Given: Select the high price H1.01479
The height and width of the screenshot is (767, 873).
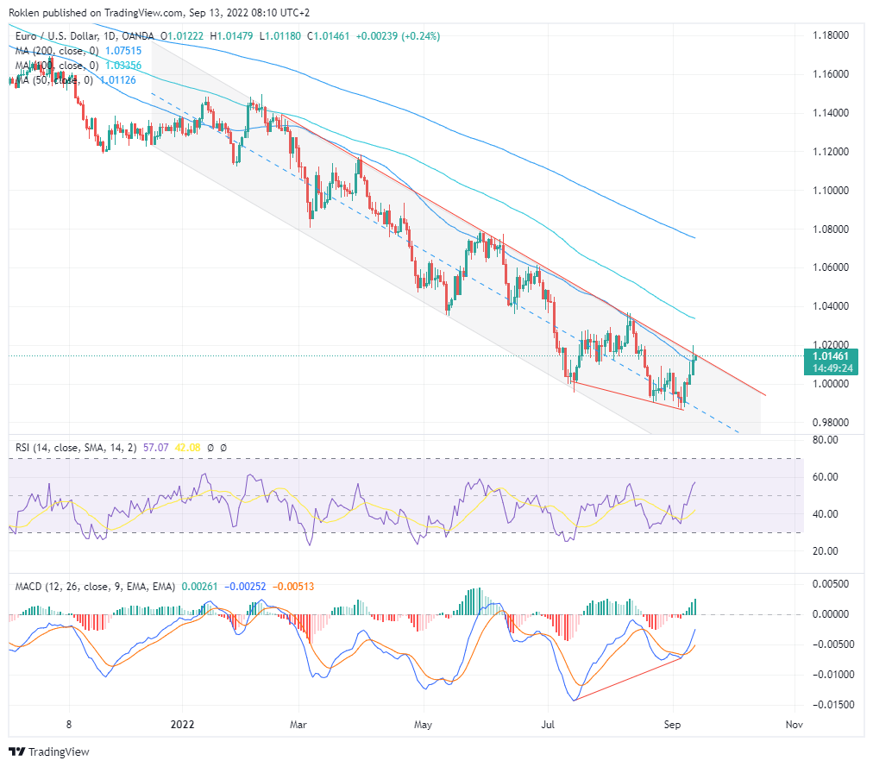Looking at the screenshot, I should coord(231,36).
